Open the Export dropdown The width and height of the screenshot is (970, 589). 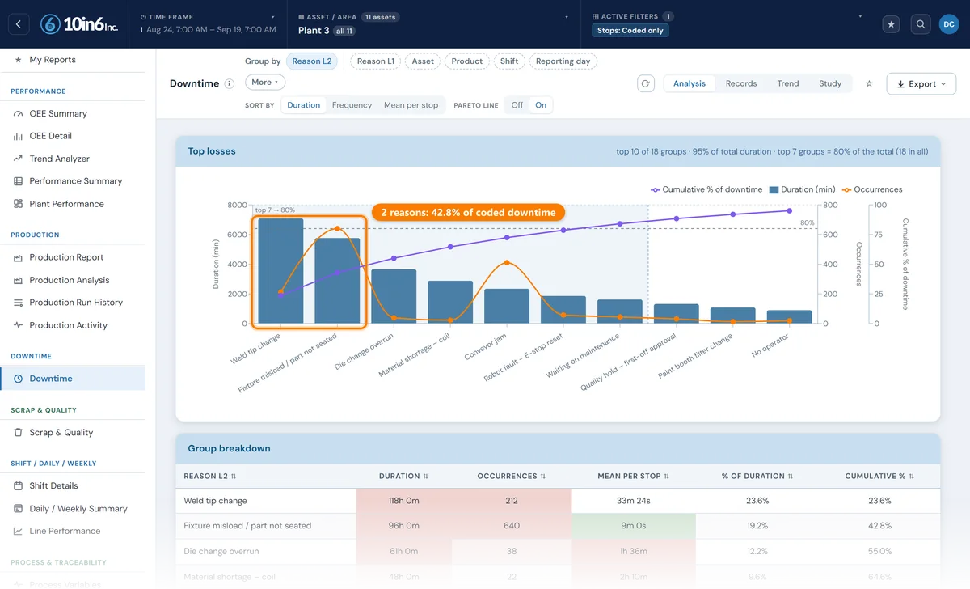921,84
